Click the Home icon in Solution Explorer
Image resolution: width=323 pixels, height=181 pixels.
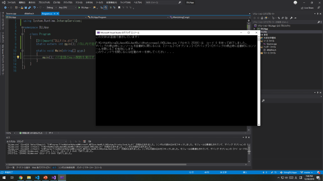point(262,18)
